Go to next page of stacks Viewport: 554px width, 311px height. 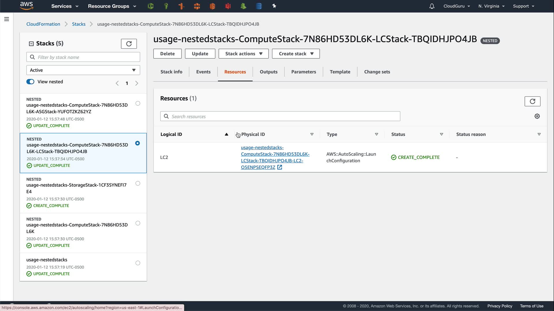pos(137,84)
